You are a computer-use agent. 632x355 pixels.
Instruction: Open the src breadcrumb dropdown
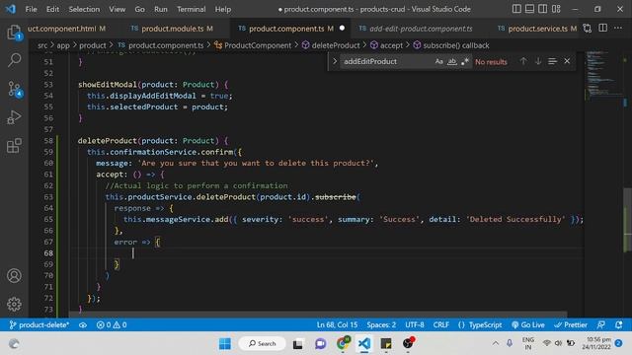coord(42,45)
